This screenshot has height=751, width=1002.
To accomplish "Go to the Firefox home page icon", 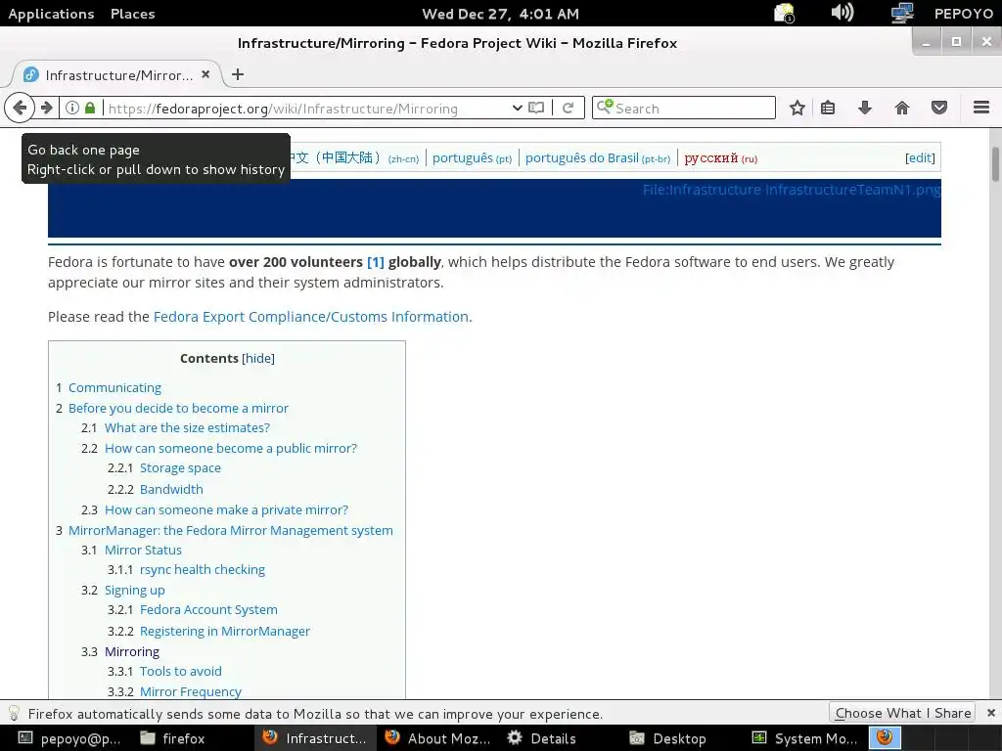I will [901, 108].
